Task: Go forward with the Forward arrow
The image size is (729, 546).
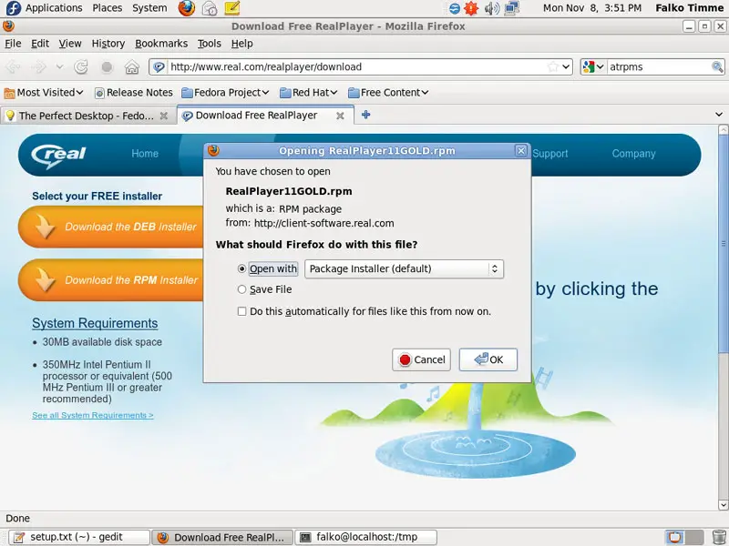Action: point(39,66)
